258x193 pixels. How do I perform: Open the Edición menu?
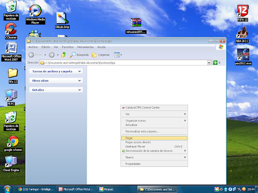(46, 47)
